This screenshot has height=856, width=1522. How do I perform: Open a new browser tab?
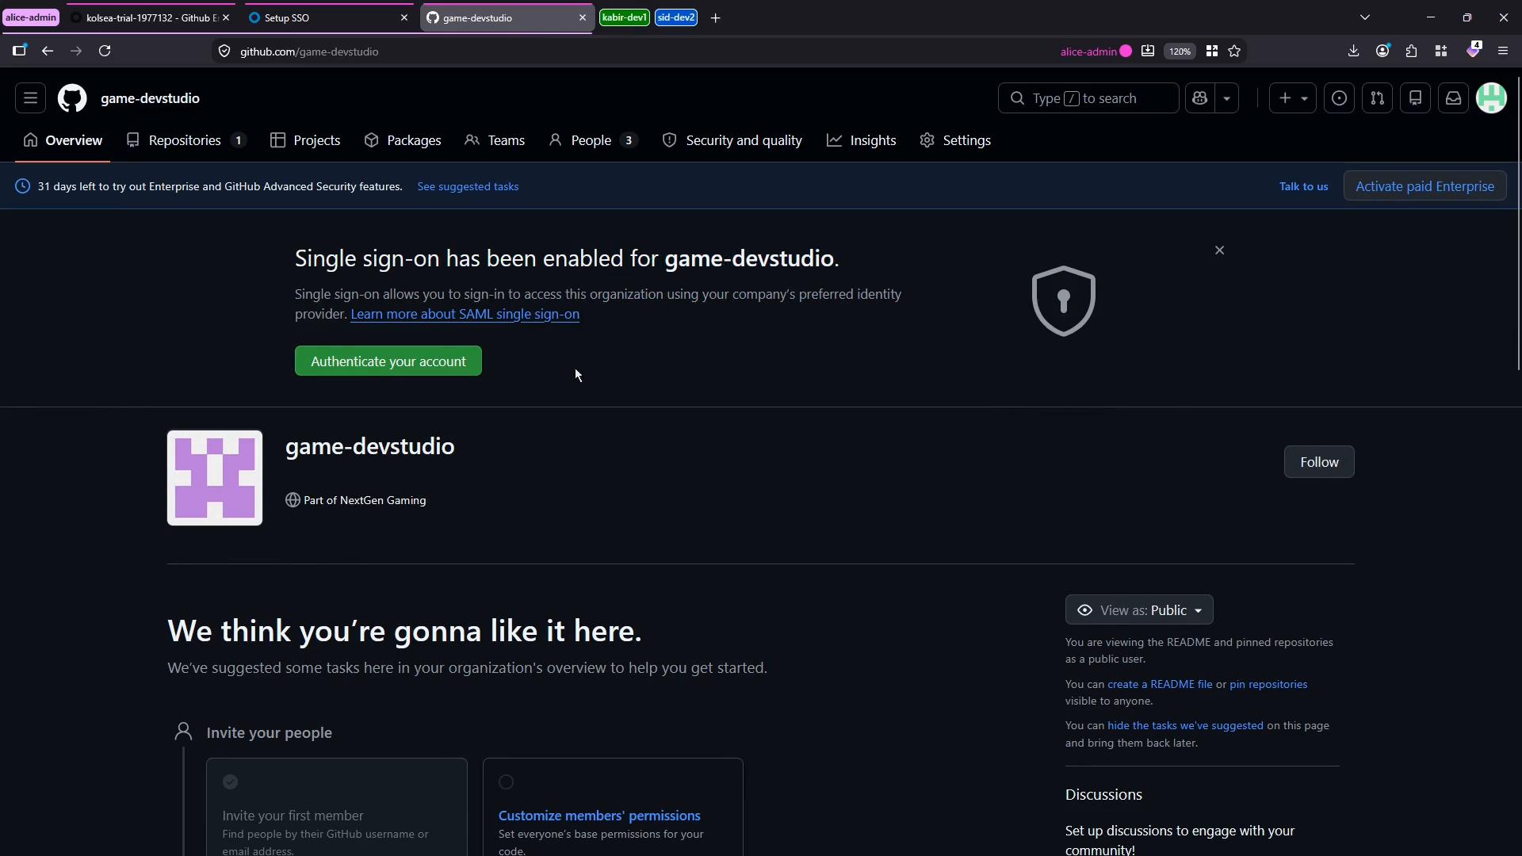pyautogui.click(x=715, y=17)
